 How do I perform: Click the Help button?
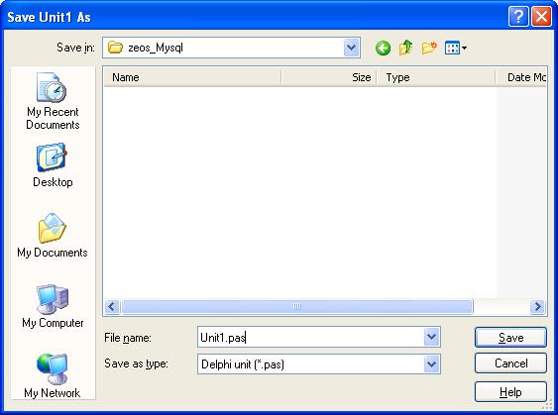coord(510,392)
